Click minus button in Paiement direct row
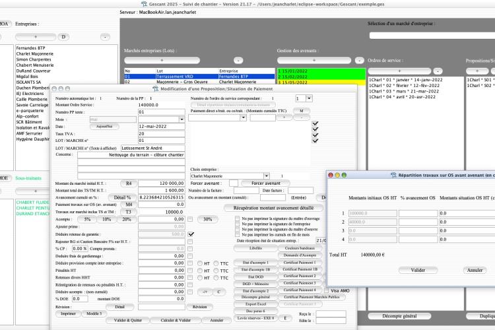This screenshot has height=330, width=495. (302, 117)
